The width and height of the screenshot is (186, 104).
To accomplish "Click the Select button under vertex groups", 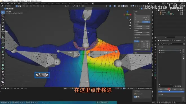I will tap(175, 89).
